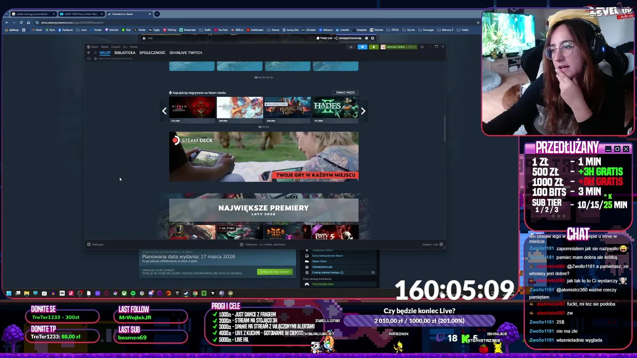
Task: Click the Steam Deck promotional banner
Action: 264,157
